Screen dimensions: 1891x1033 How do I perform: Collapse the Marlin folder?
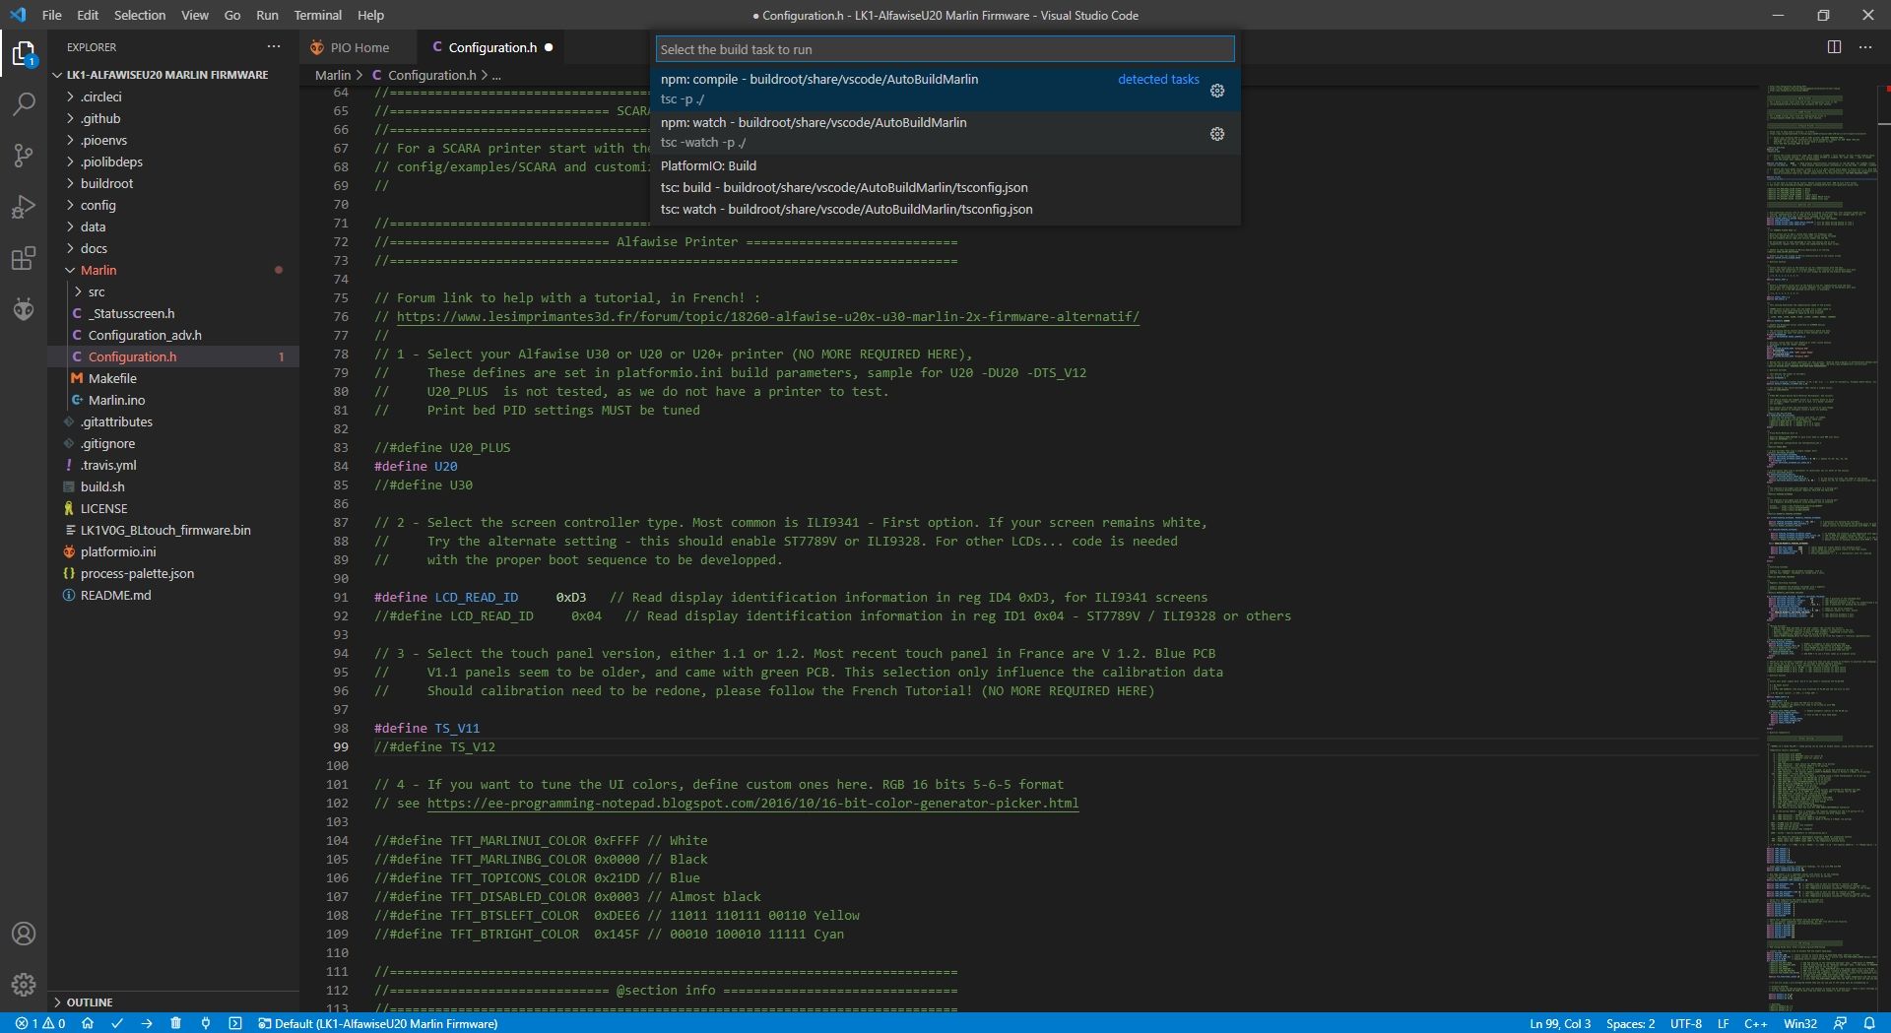[98, 270]
